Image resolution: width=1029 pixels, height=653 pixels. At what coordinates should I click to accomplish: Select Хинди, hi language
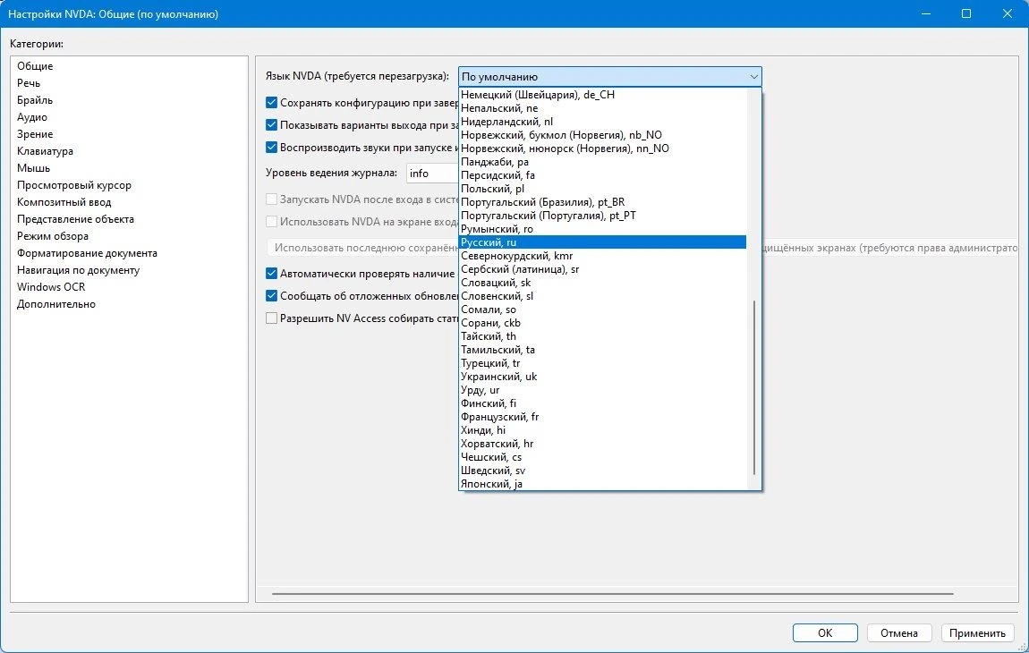pos(602,430)
